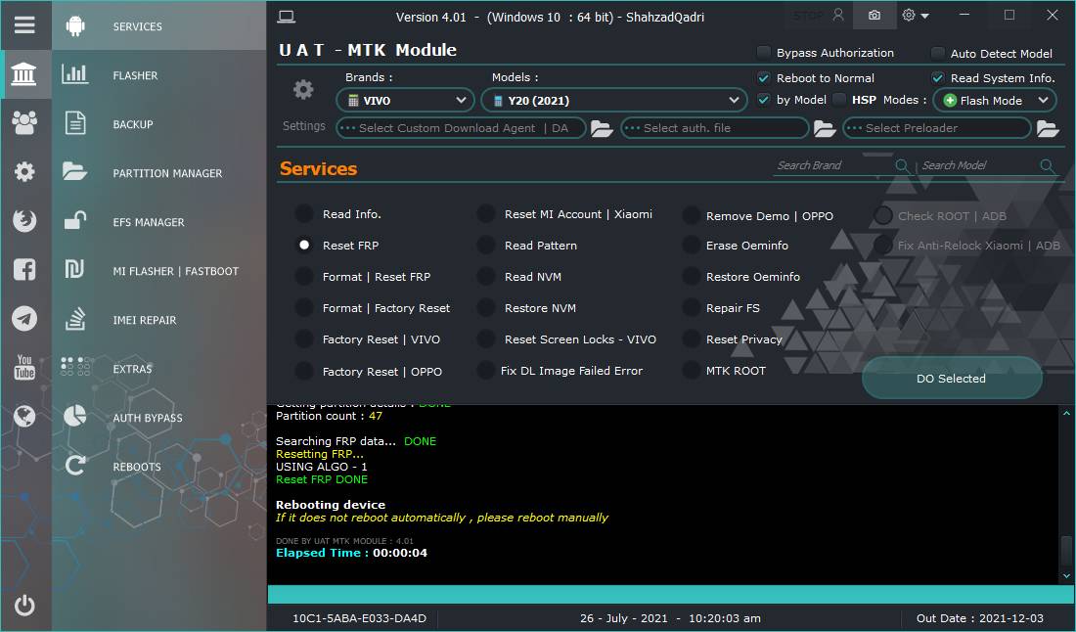
Task: Click the pie chart Auth Bypass icon
Action: tap(74, 416)
